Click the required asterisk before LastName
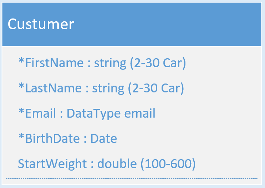The width and height of the screenshot is (265, 188). (21, 86)
